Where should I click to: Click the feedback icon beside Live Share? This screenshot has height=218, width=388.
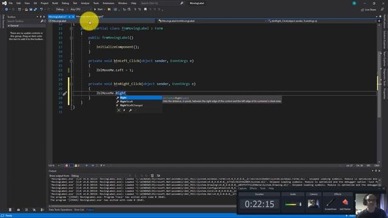[x=382, y=10]
